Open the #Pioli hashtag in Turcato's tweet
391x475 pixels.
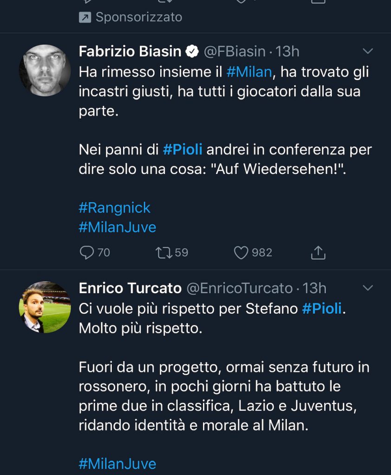pos(323,308)
